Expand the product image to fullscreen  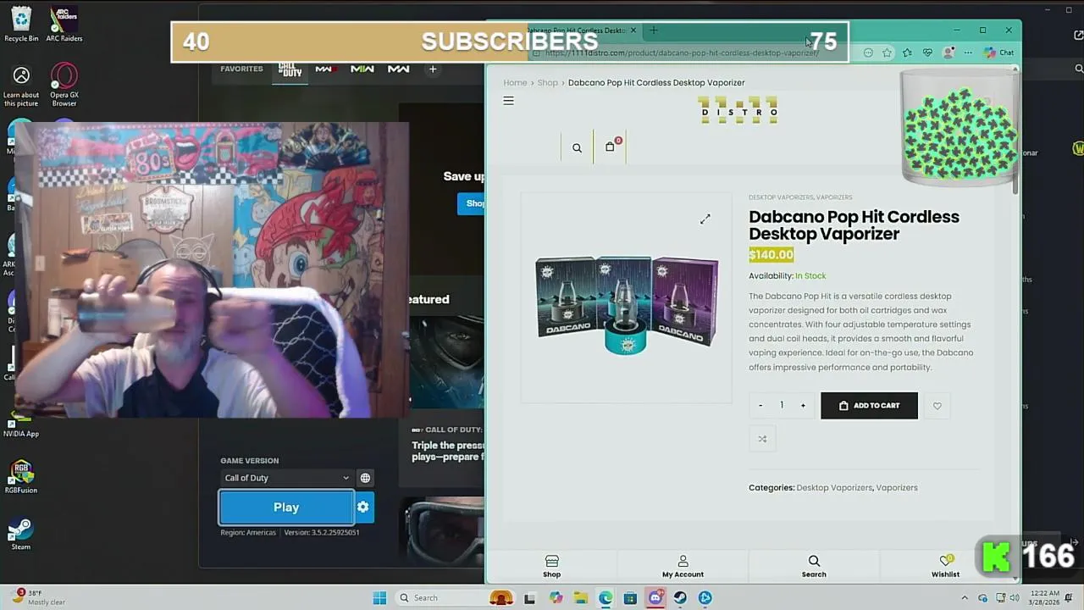tap(705, 219)
